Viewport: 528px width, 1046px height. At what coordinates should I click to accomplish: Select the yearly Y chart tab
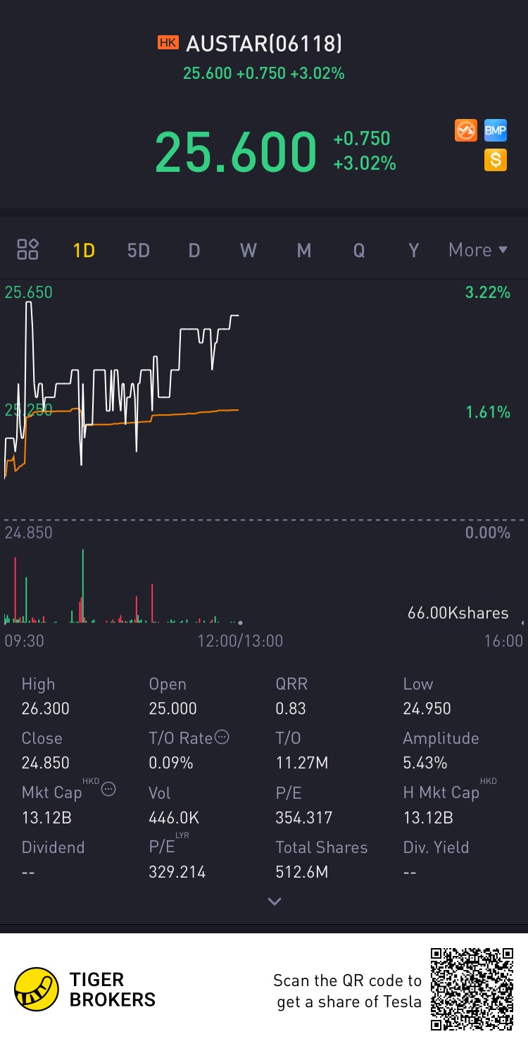[x=413, y=250]
